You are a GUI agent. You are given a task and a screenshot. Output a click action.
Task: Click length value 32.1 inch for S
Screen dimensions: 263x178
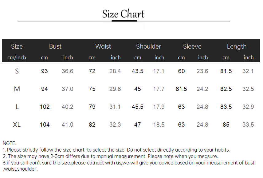tap(248, 71)
